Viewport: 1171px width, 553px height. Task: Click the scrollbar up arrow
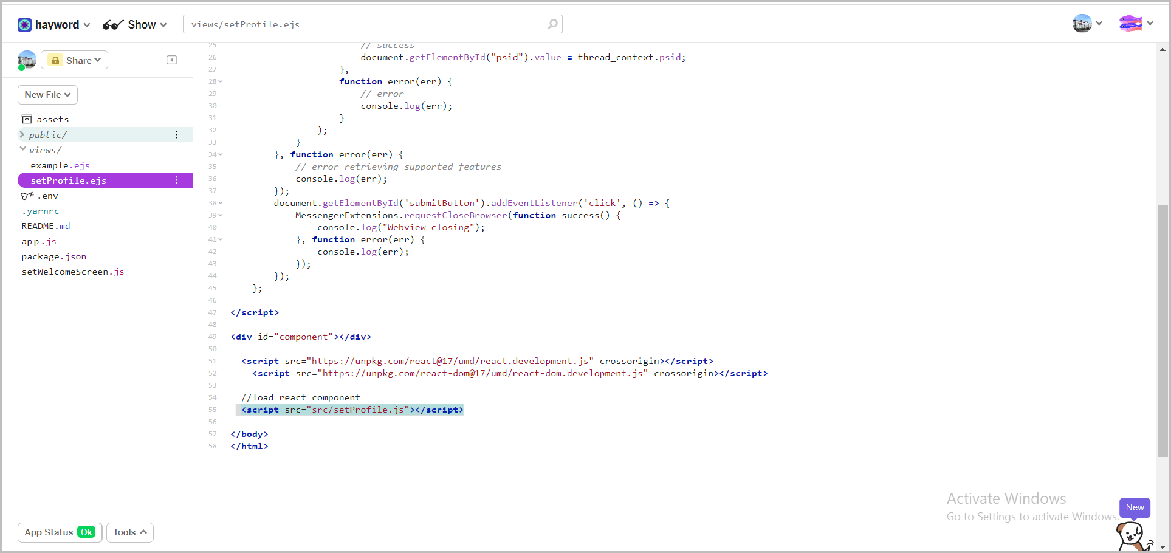pyautogui.click(x=1162, y=49)
